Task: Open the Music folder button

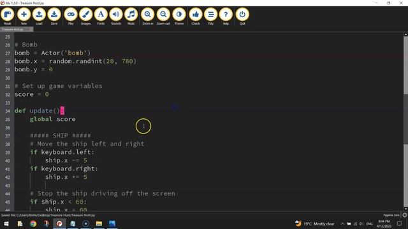Action: (131, 17)
